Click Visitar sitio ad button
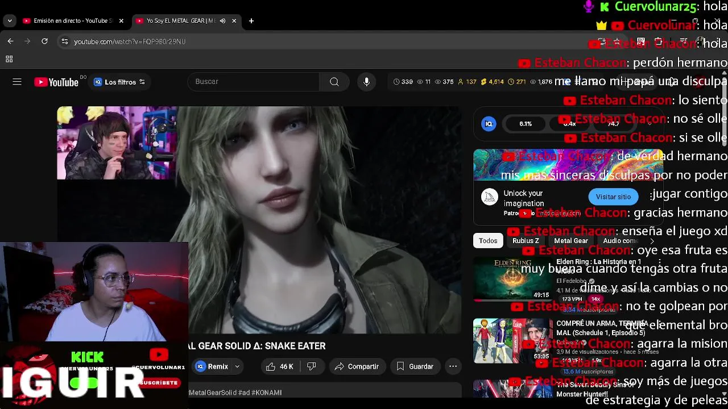 [613, 197]
